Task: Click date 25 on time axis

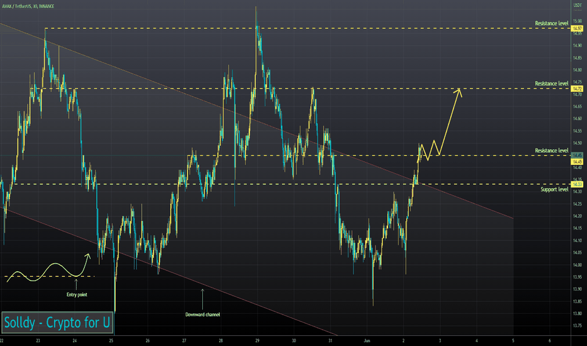Action: (x=111, y=341)
